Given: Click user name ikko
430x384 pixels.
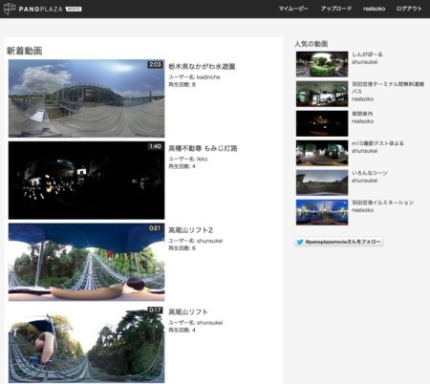Looking at the screenshot, I should tap(202, 159).
